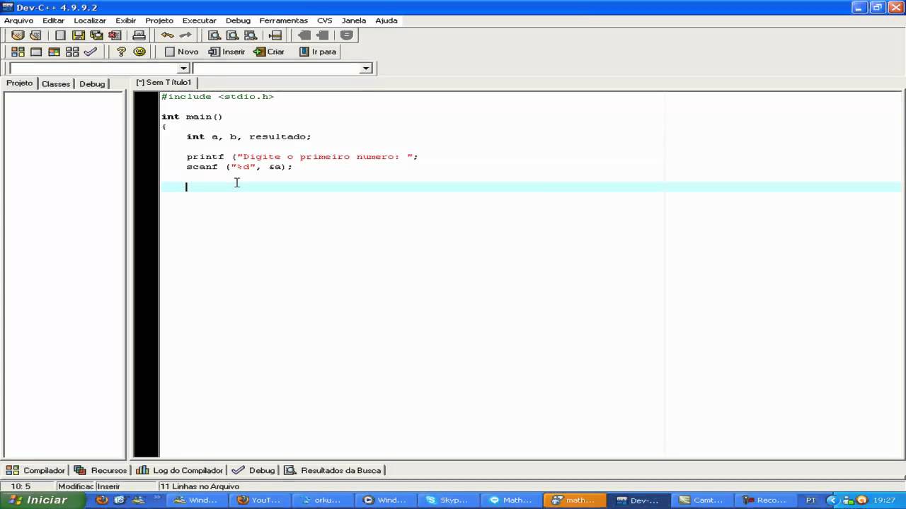The image size is (906, 509).
Task: Click the printer icon
Action: (139, 35)
